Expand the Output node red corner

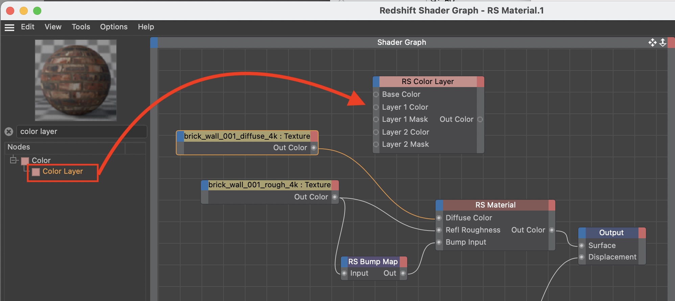[x=642, y=233]
